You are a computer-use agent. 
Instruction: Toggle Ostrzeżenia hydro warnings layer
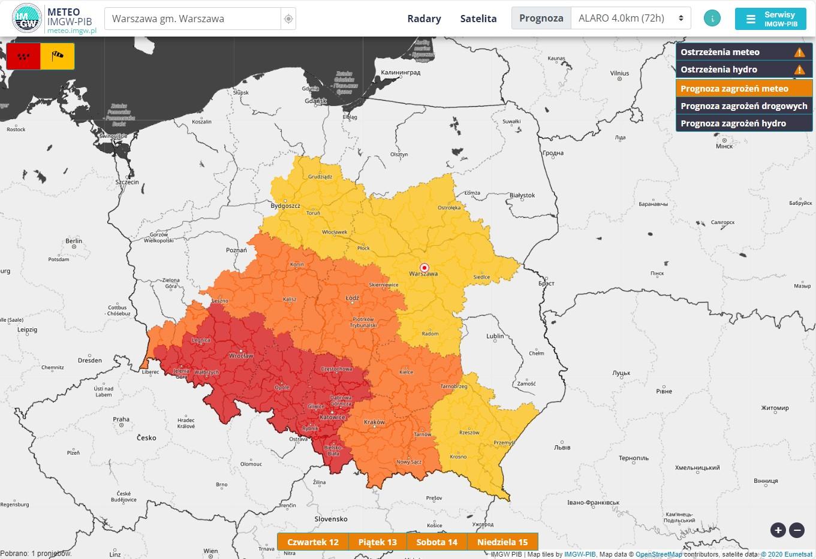tap(743, 70)
